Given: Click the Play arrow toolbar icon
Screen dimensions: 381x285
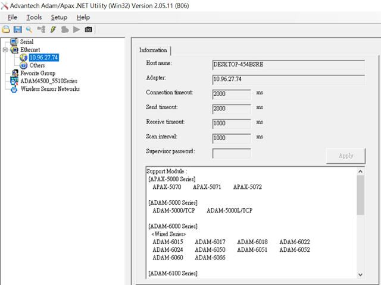Looking at the screenshot, I should tap(77, 30).
